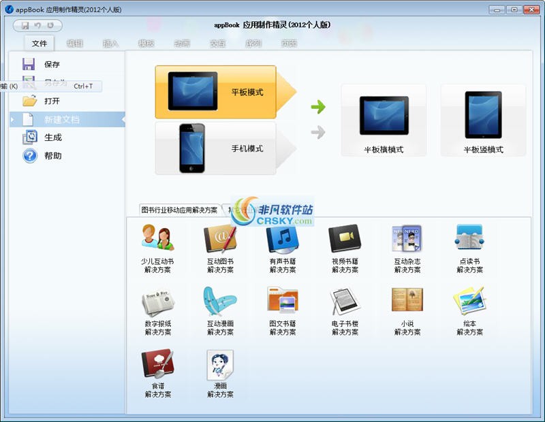Open the 点读书 solution icon
The width and height of the screenshot is (545, 422).
point(469,248)
